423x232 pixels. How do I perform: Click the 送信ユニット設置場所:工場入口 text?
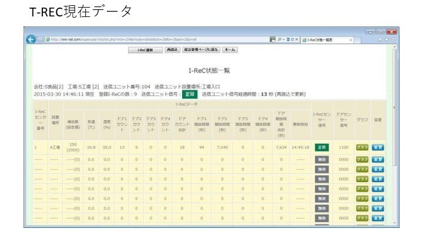coord(187,87)
